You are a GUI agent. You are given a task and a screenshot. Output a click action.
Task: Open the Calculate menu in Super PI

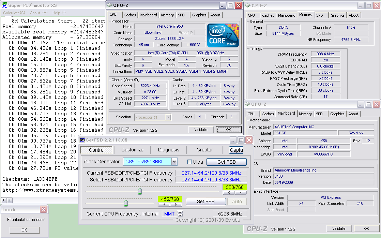[14, 13]
